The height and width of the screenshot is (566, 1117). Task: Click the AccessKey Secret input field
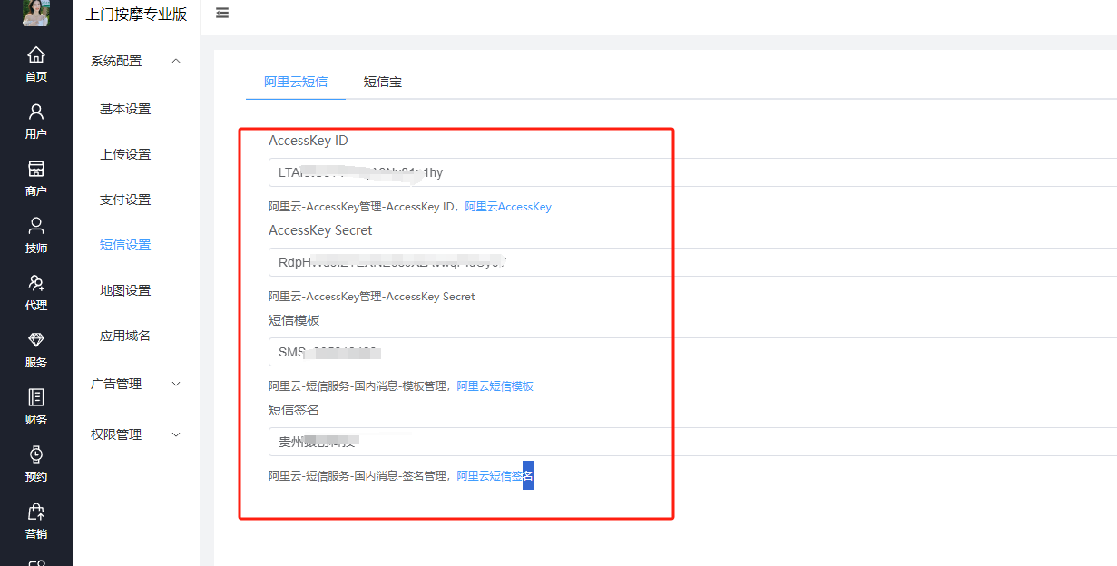point(692,262)
